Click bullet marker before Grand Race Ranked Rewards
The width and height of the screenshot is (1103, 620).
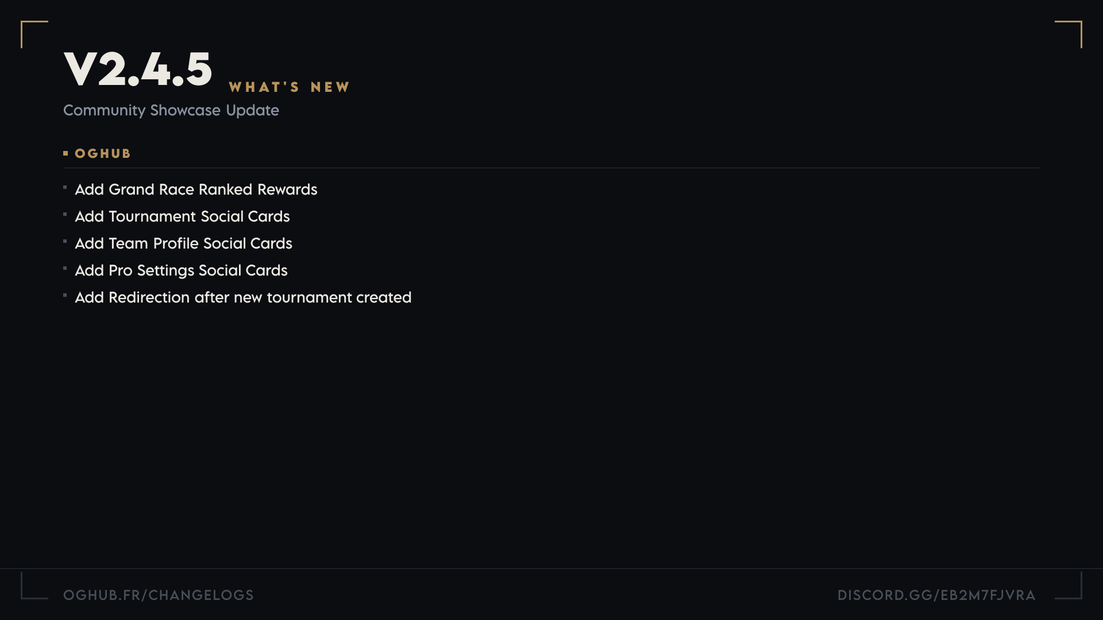[x=65, y=187]
